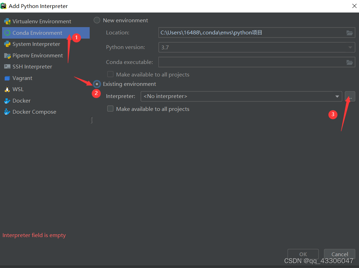This screenshot has height=268, width=359.
Task: Click the Docker whale icon
Action: point(7,100)
